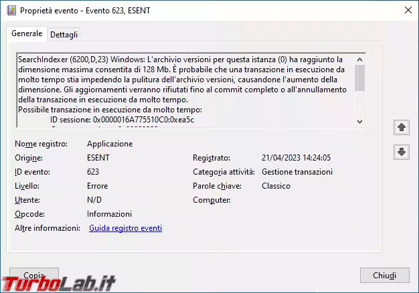The image size is (419, 293).
Task: Go to next event with down arrow
Action: (x=402, y=153)
